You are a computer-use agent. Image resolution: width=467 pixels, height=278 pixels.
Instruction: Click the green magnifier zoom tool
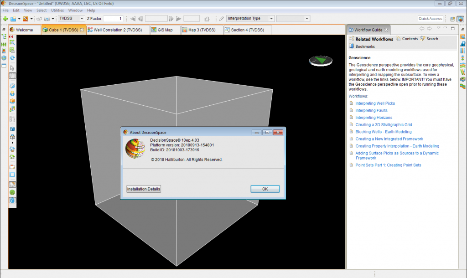pyautogui.click(x=12, y=42)
